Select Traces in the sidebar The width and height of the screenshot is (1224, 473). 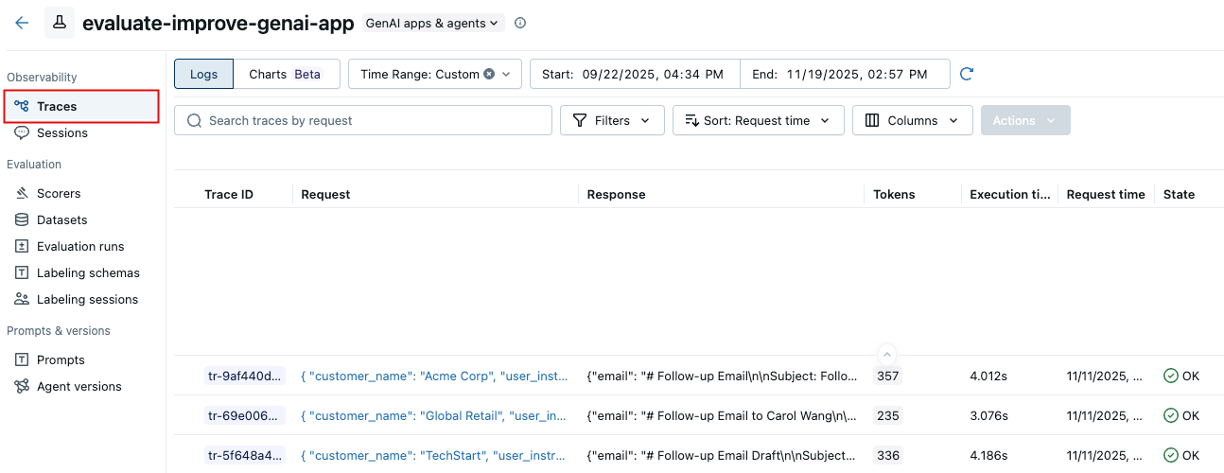point(57,106)
